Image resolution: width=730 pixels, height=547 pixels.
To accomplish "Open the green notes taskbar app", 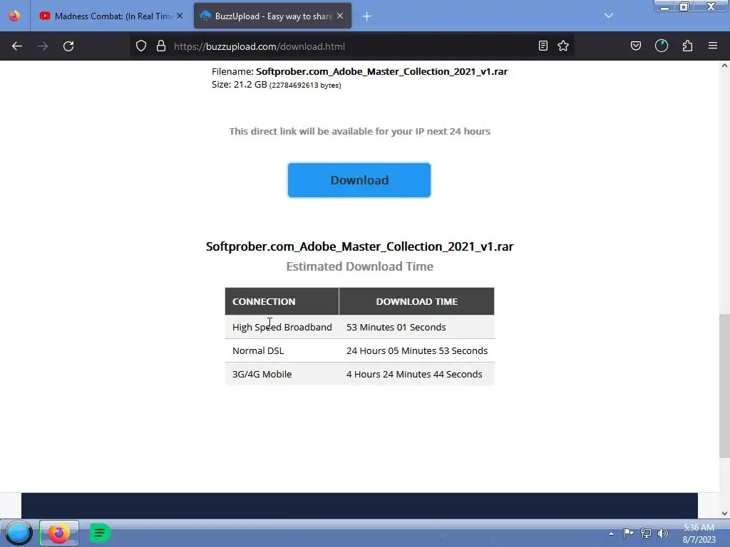I will (99, 533).
